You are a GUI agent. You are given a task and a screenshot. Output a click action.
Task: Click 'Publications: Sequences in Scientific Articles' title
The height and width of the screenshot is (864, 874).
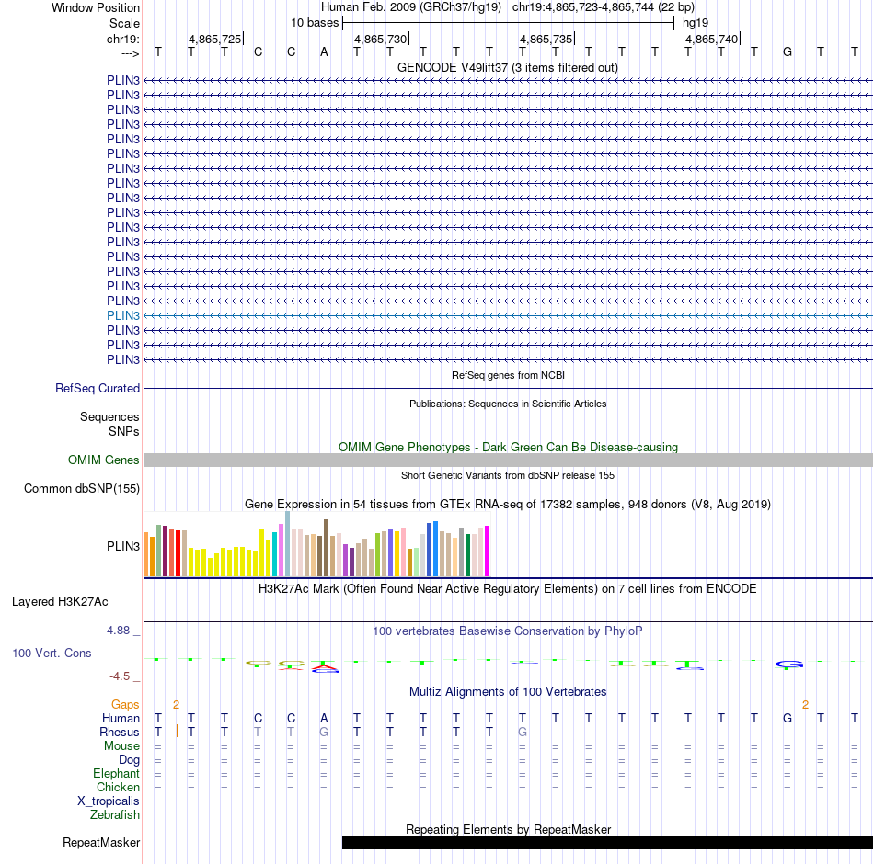pyautogui.click(x=508, y=404)
